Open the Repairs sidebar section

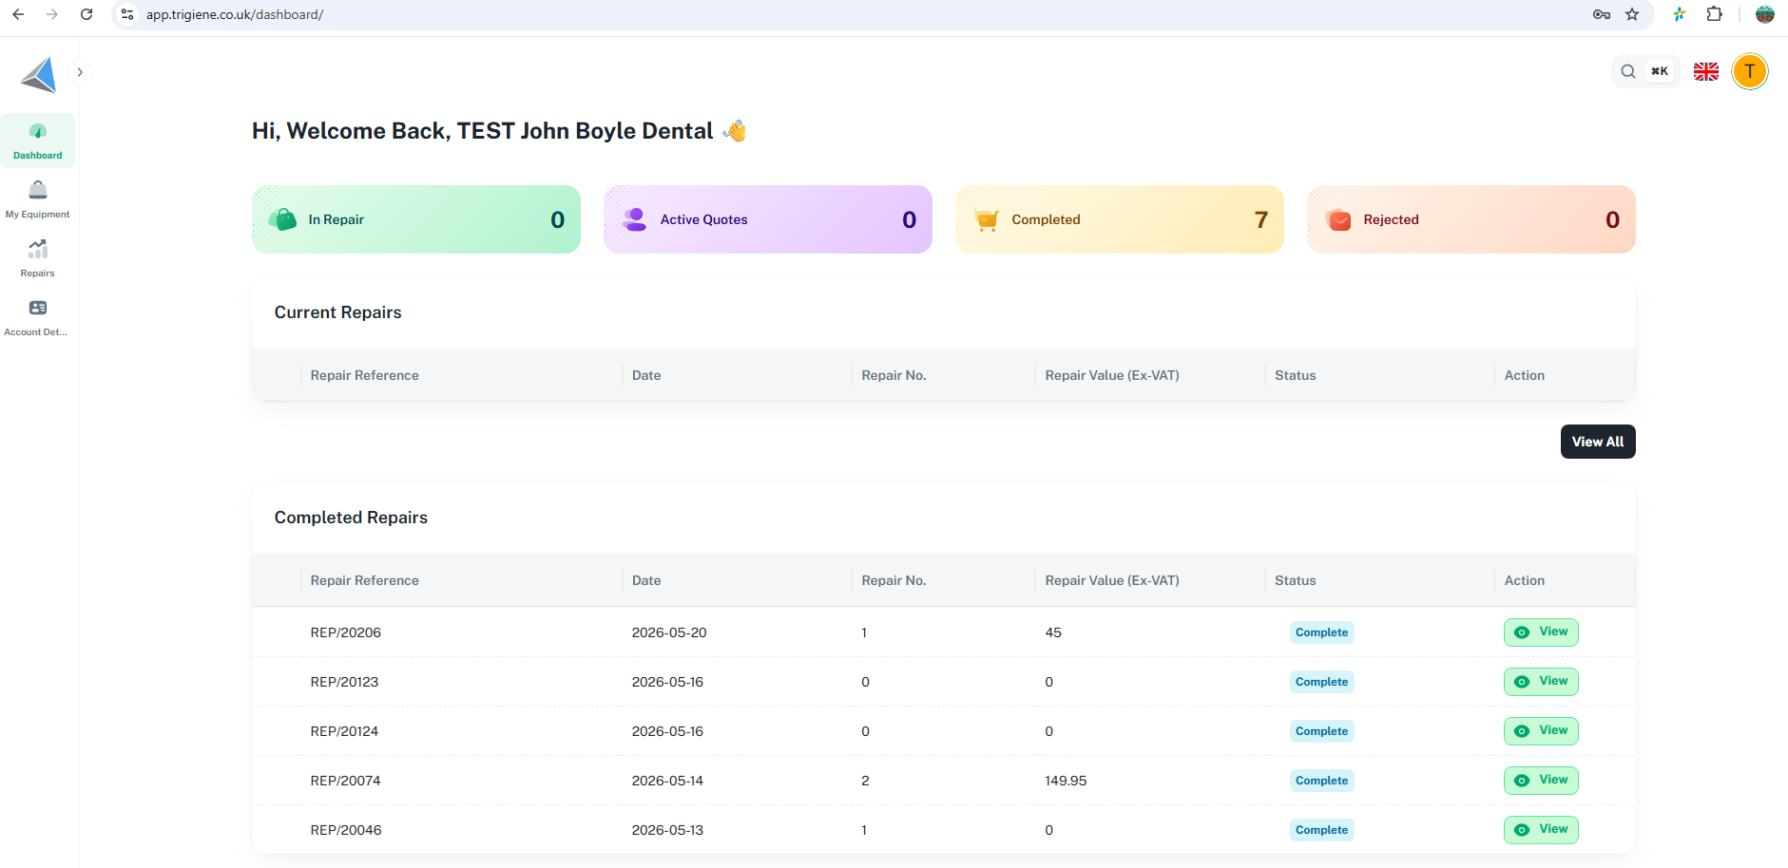38,258
